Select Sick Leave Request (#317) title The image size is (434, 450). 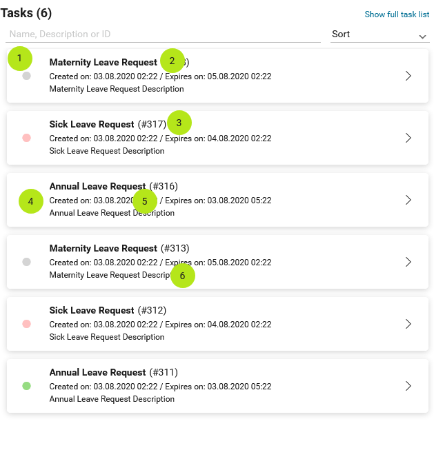pyautogui.click(x=108, y=124)
